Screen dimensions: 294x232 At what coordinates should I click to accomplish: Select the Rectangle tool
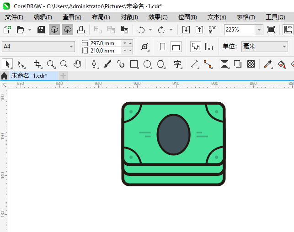pyautogui.click(x=134, y=64)
